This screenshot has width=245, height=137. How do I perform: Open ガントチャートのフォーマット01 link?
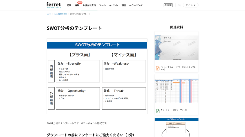(x=174, y=110)
